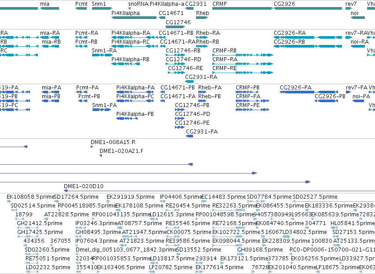
Task: Click EST EK291919.5prime
Action: [x=109, y=201]
